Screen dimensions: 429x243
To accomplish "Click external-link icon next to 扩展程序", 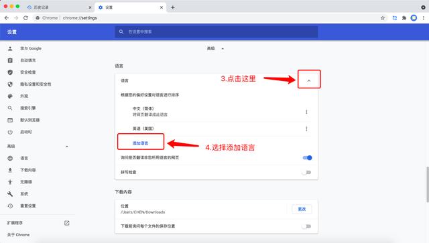I will tap(67, 223).
